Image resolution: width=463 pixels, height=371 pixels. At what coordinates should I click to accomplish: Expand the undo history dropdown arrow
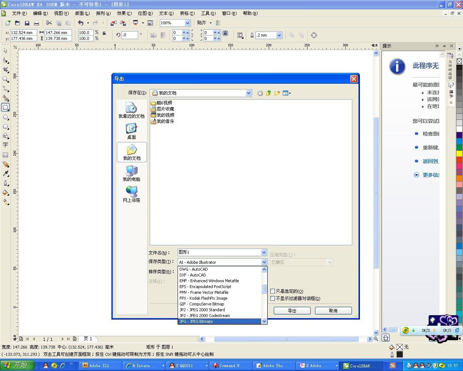pos(88,23)
